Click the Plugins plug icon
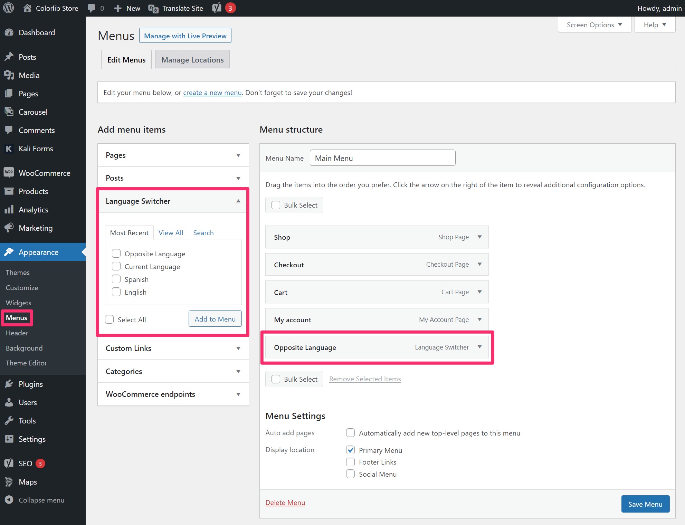This screenshot has width=685, height=525. [9, 384]
